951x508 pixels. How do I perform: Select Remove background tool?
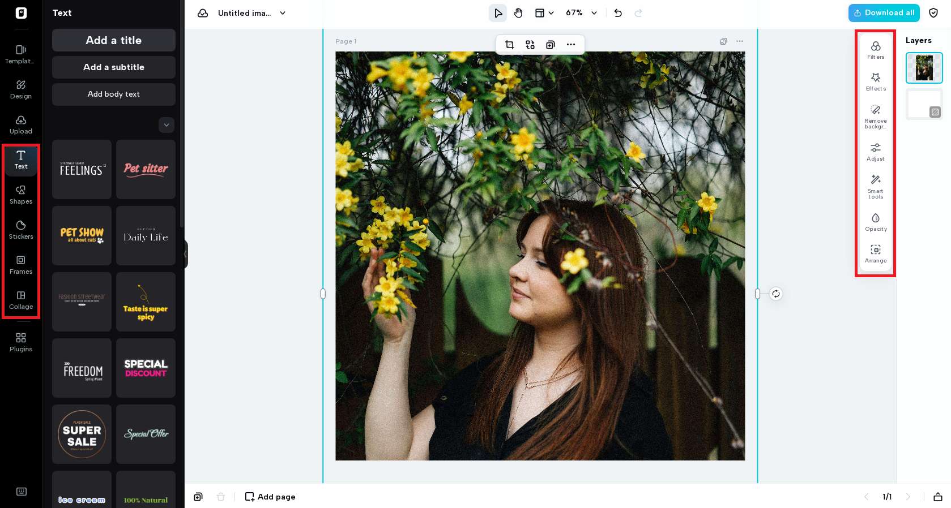[x=876, y=116]
